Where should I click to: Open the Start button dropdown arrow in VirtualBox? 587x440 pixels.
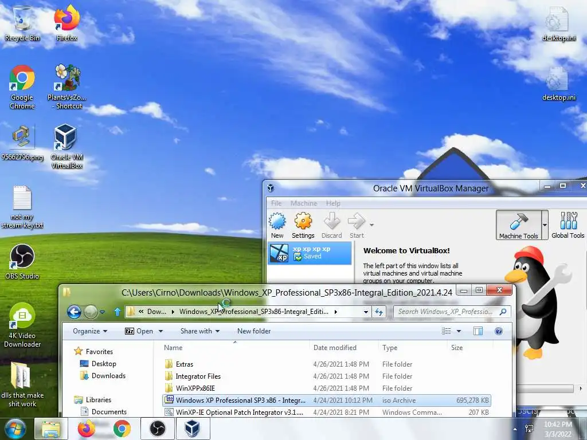[371, 225]
